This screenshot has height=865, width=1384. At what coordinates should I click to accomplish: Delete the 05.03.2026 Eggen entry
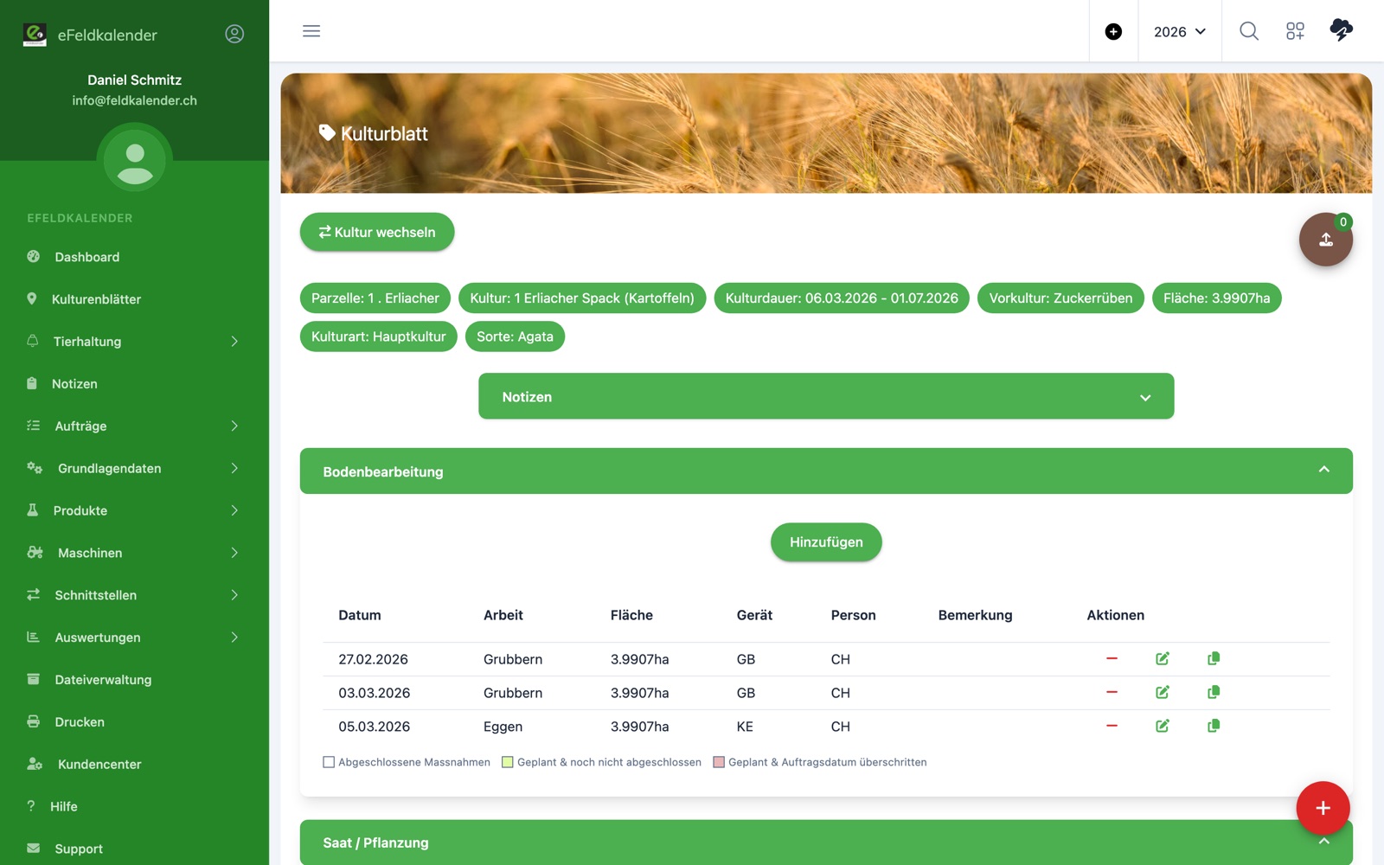[x=1112, y=727]
